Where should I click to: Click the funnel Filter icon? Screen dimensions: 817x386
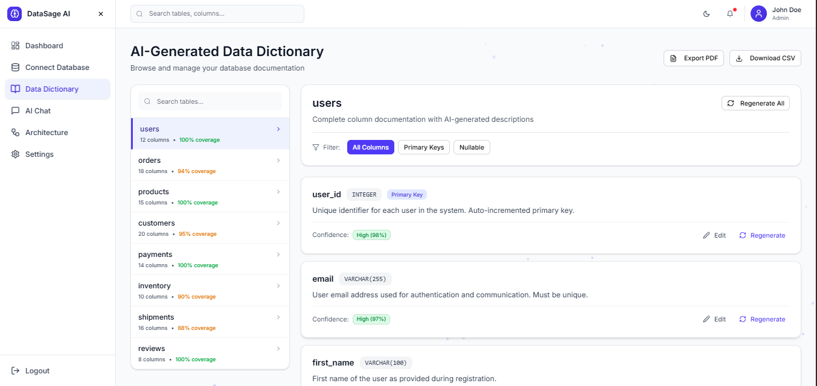tap(316, 147)
